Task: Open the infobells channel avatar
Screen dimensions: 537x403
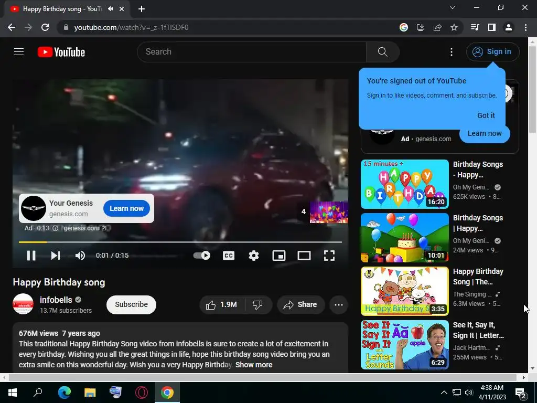Action: click(23, 304)
